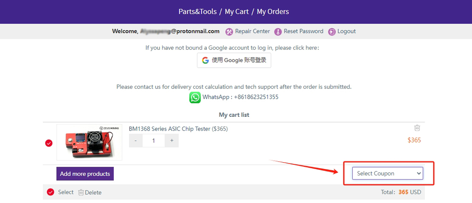Go to My Cart in the header
Viewport: 472px width, 203px height.
[236, 12]
